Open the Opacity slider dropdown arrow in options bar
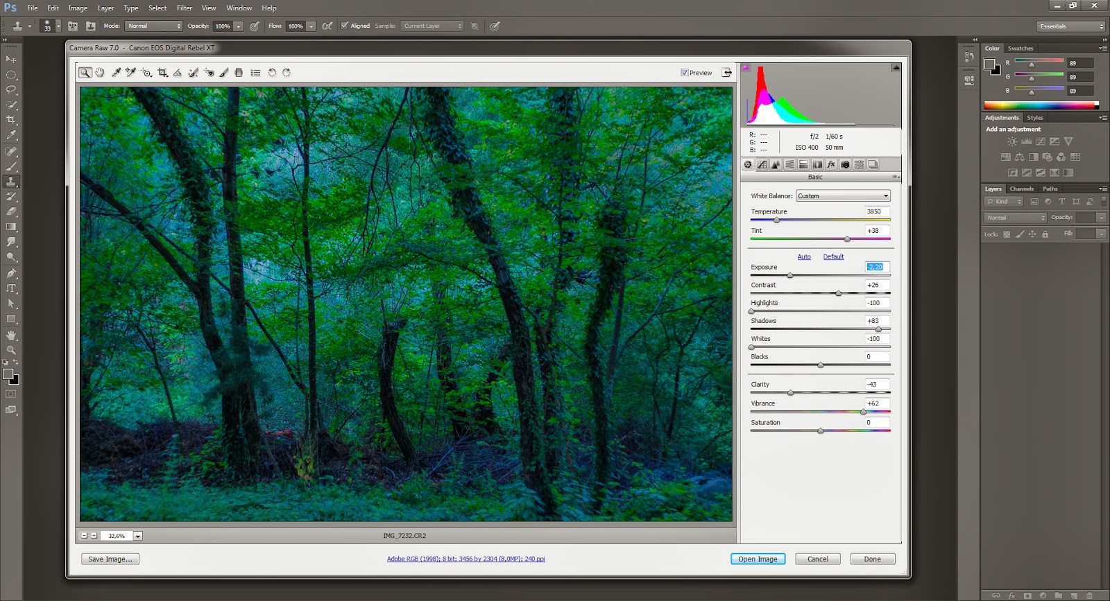The height and width of the screenshot is (601, 1110). click(x=239, y=26)
